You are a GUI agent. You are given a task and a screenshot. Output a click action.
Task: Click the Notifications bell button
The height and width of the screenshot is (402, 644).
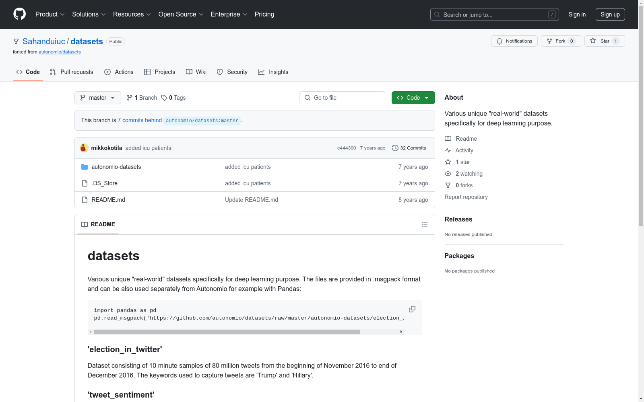coord(514,41)
